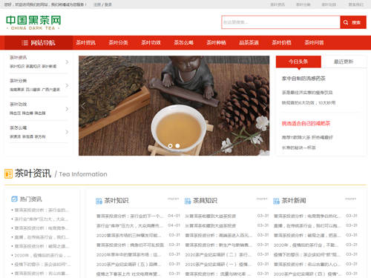Select first carousel indicator dot

(x=170, y=146)
